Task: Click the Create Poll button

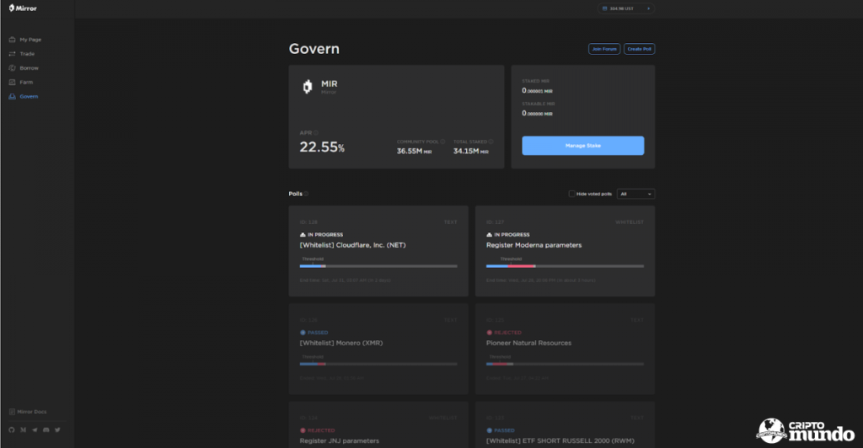Action: [x=640, y=49]
